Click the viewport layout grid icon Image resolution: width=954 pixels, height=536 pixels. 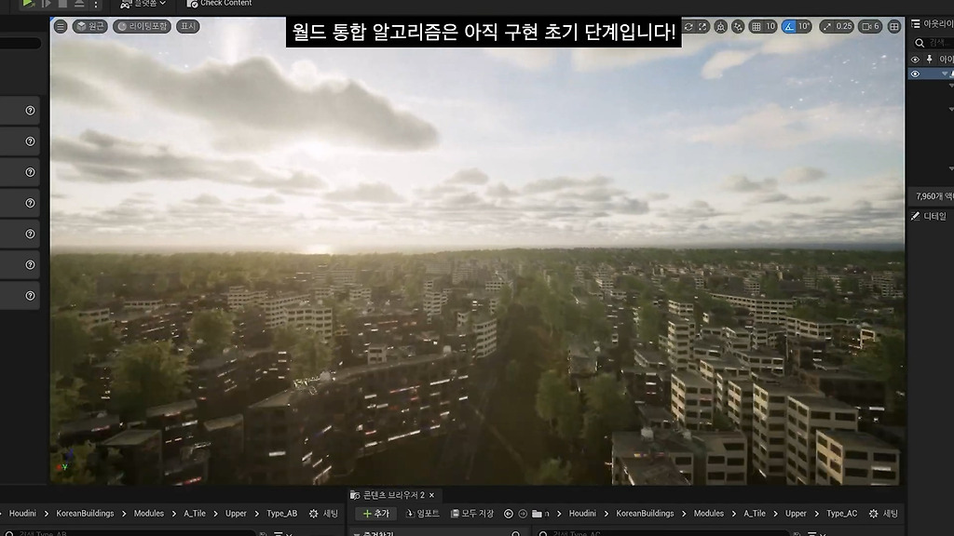coord(894,26)
